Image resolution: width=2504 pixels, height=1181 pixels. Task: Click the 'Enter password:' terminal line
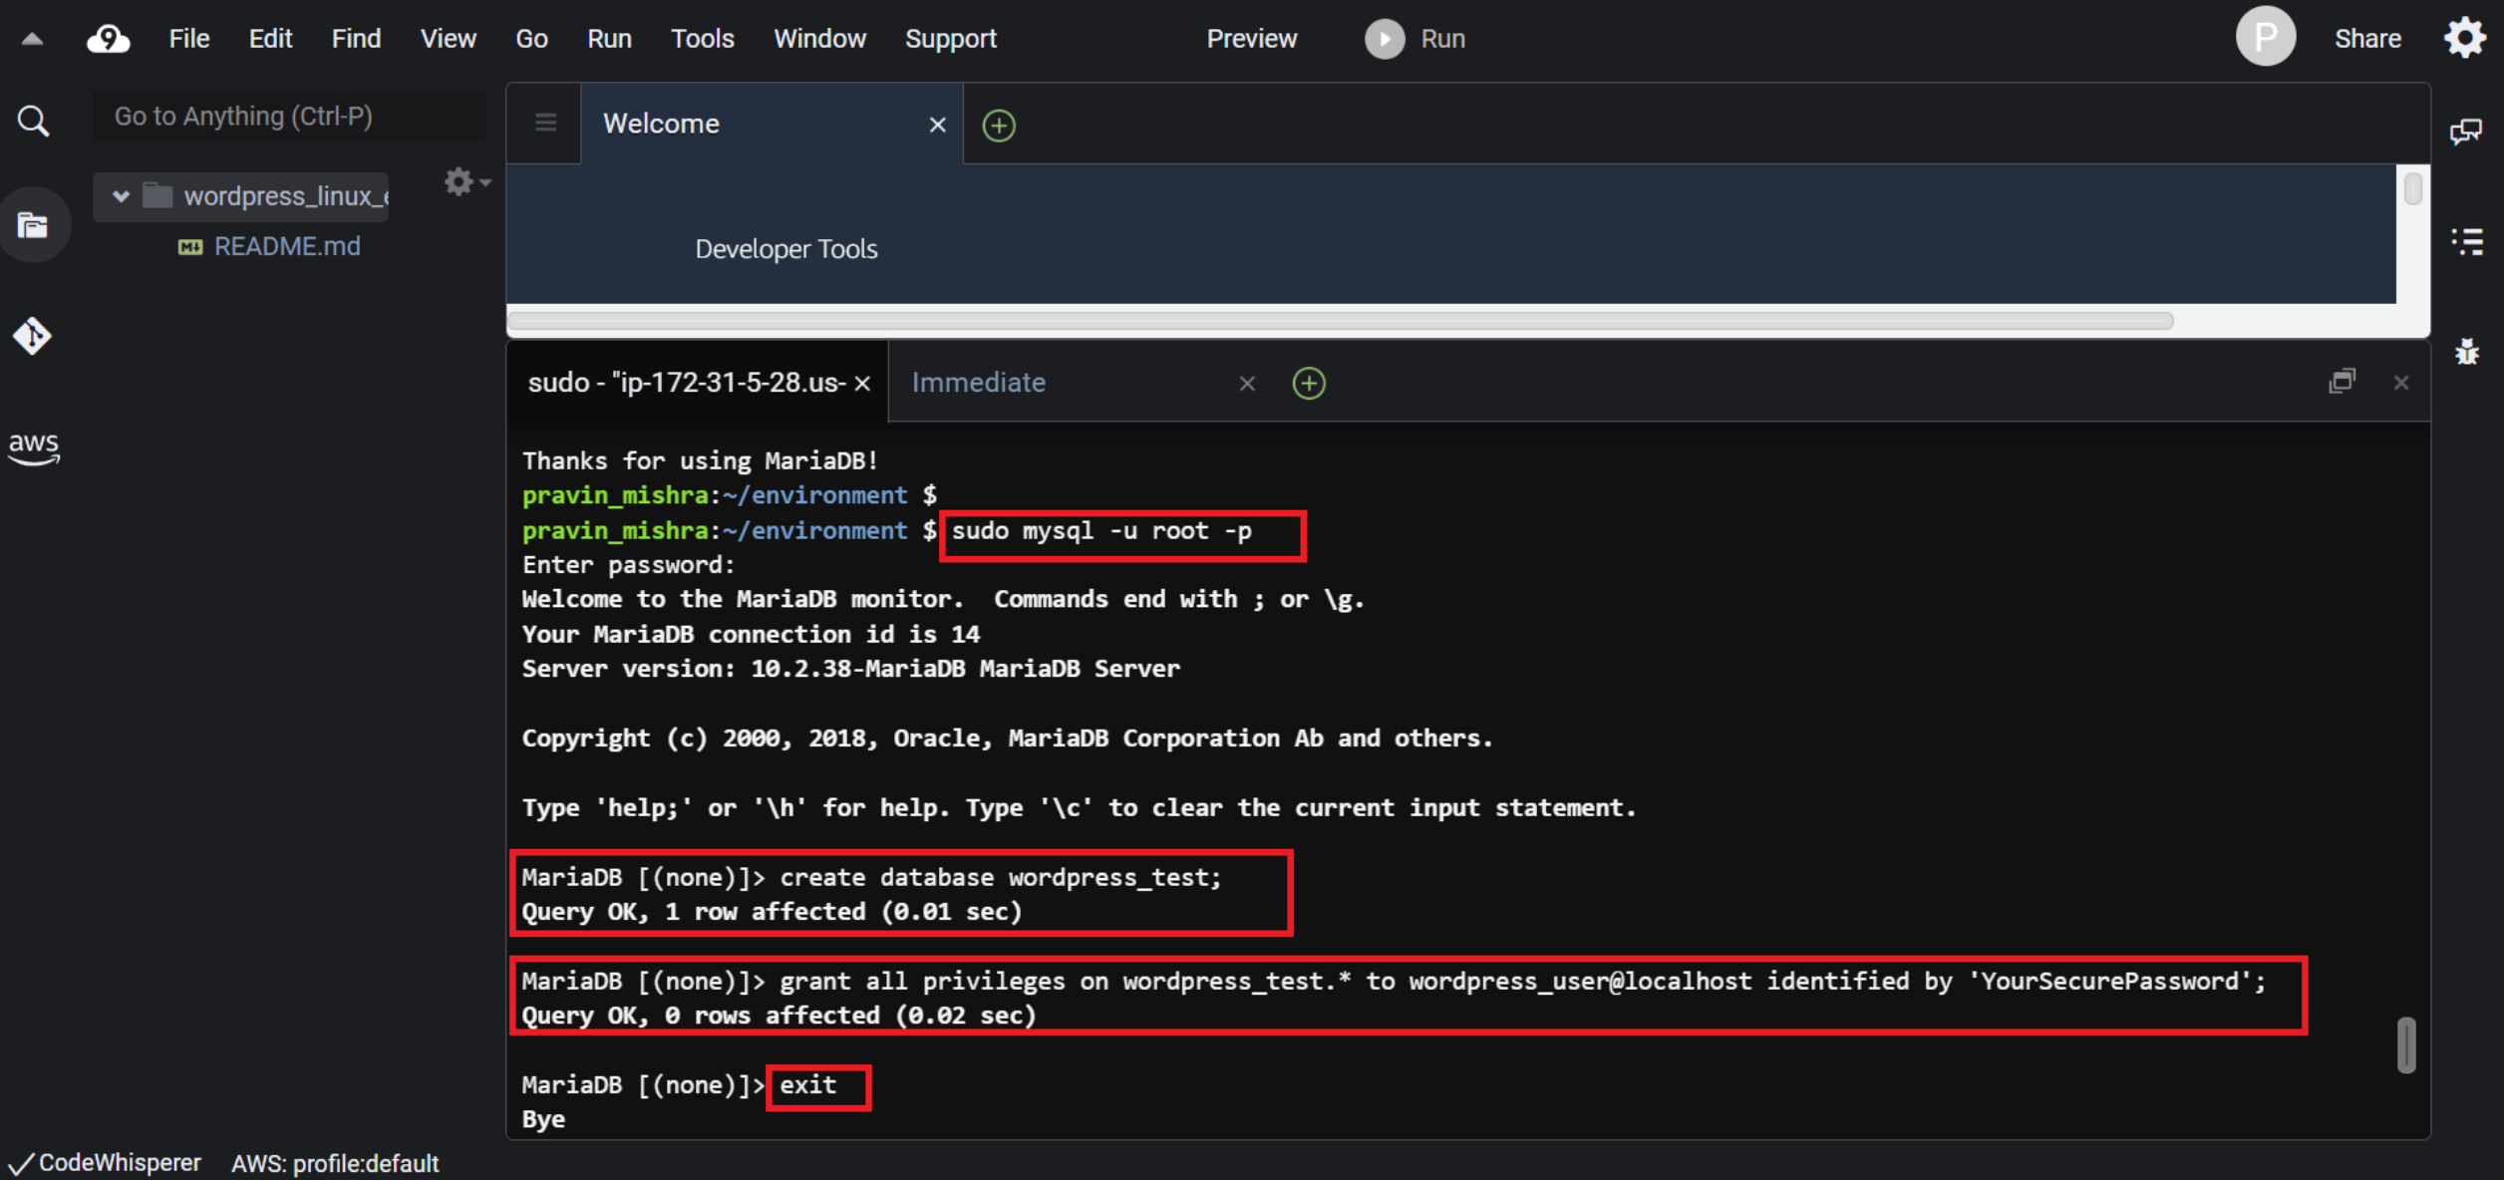[x=628, y=565]
